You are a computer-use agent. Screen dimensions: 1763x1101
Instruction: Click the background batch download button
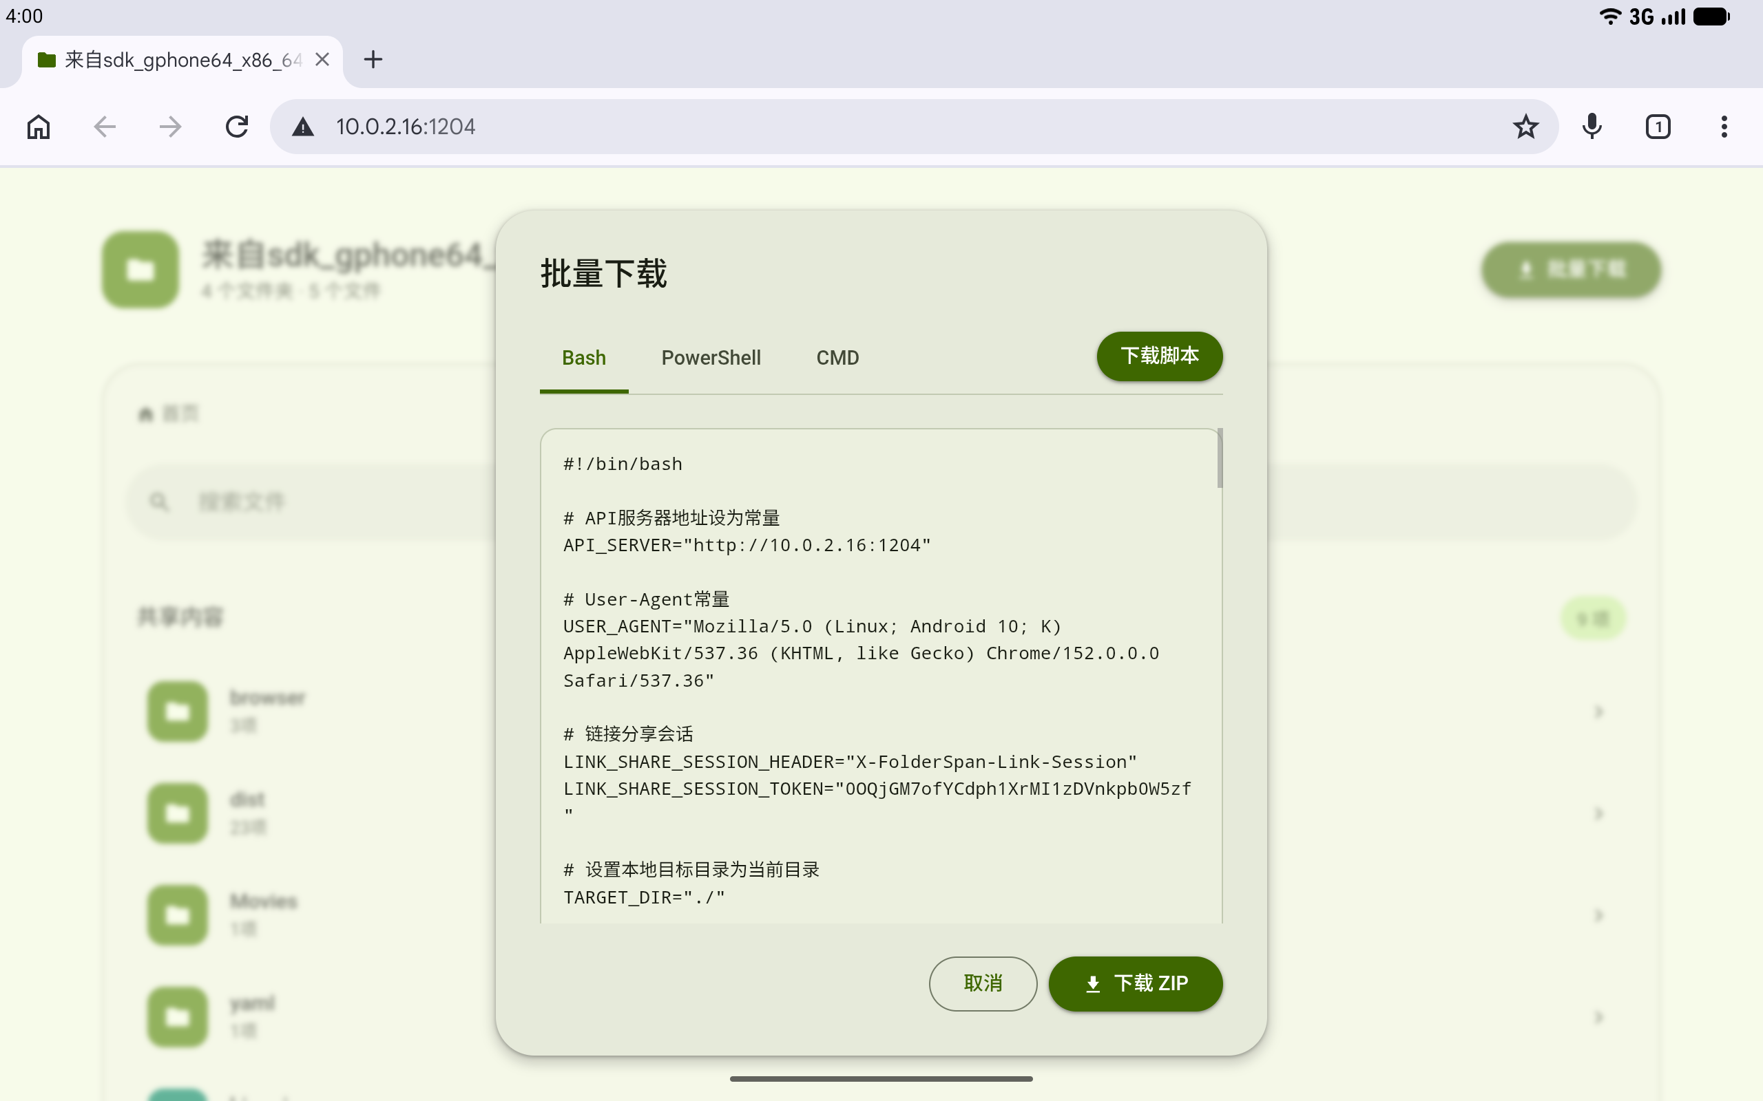click(1571, 270)
